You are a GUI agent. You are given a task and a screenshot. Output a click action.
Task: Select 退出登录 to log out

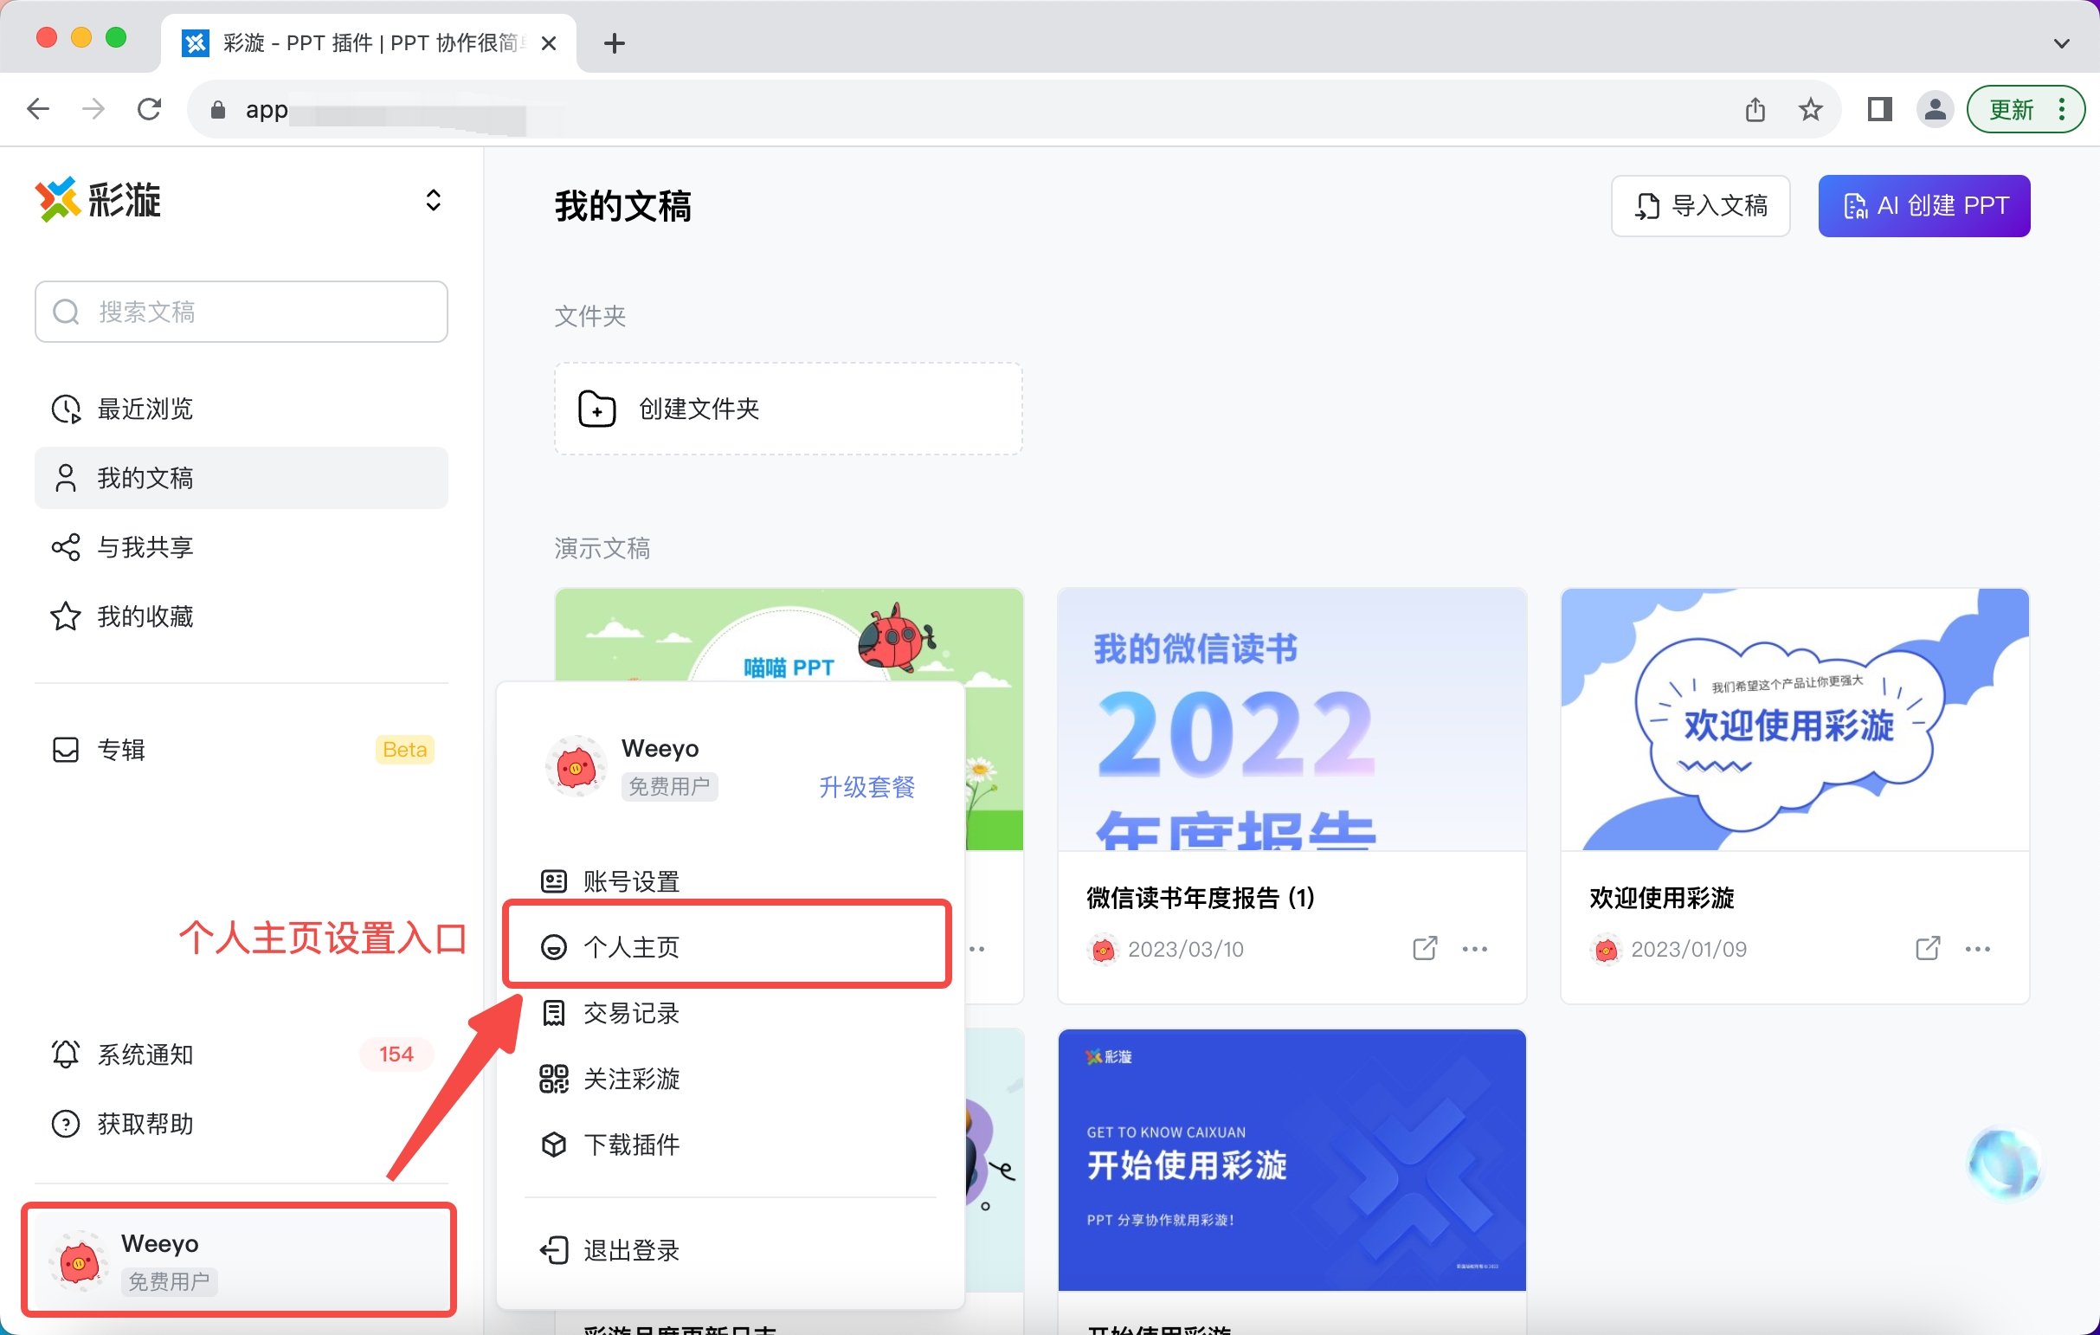point(731,1250)
